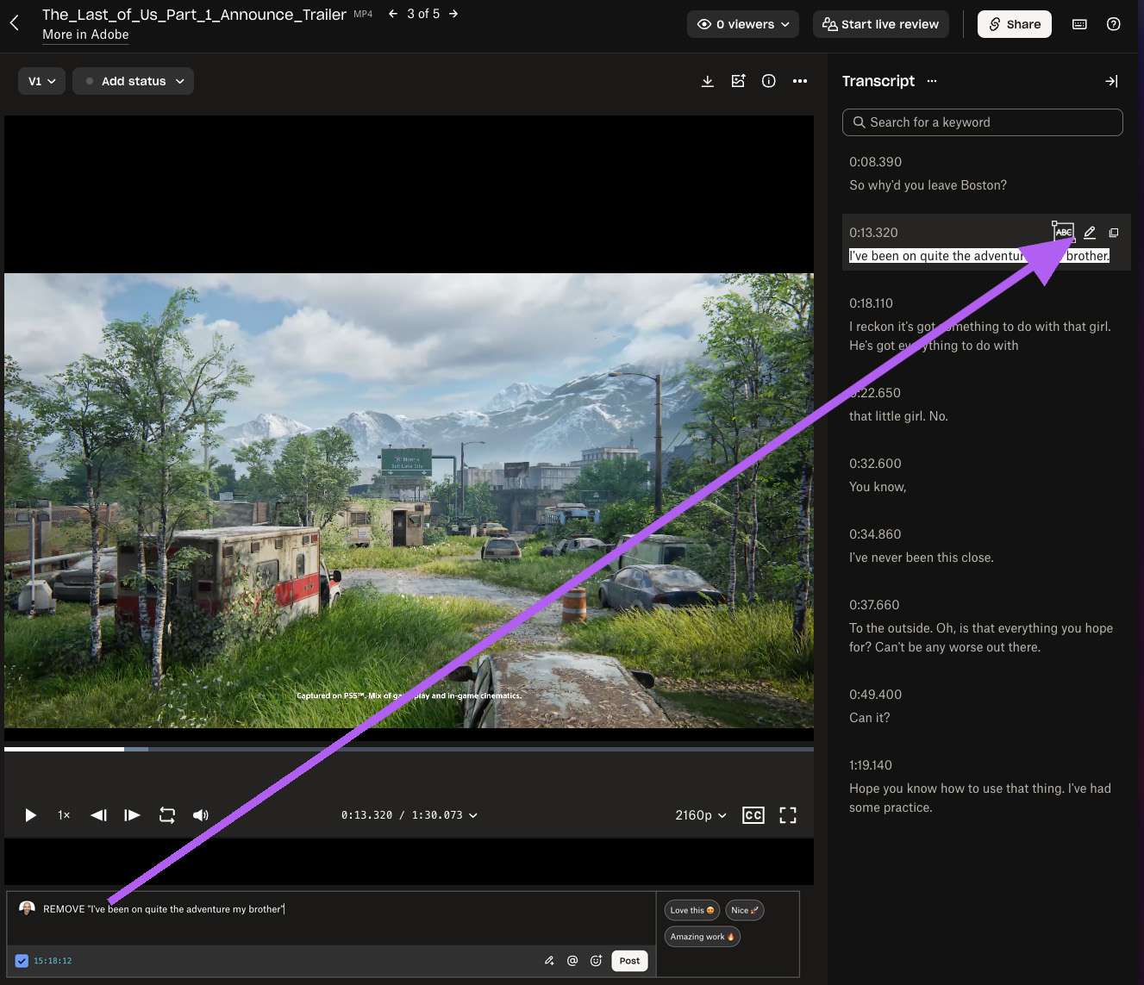Step back one frame
Image resolution: width=1144 pixels, height=985 pixels.
coord(99,815)
